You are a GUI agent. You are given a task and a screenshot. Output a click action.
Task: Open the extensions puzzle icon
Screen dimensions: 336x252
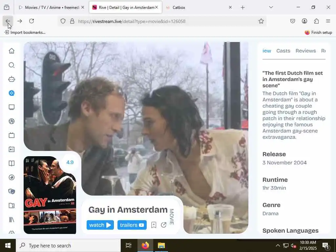316,21
